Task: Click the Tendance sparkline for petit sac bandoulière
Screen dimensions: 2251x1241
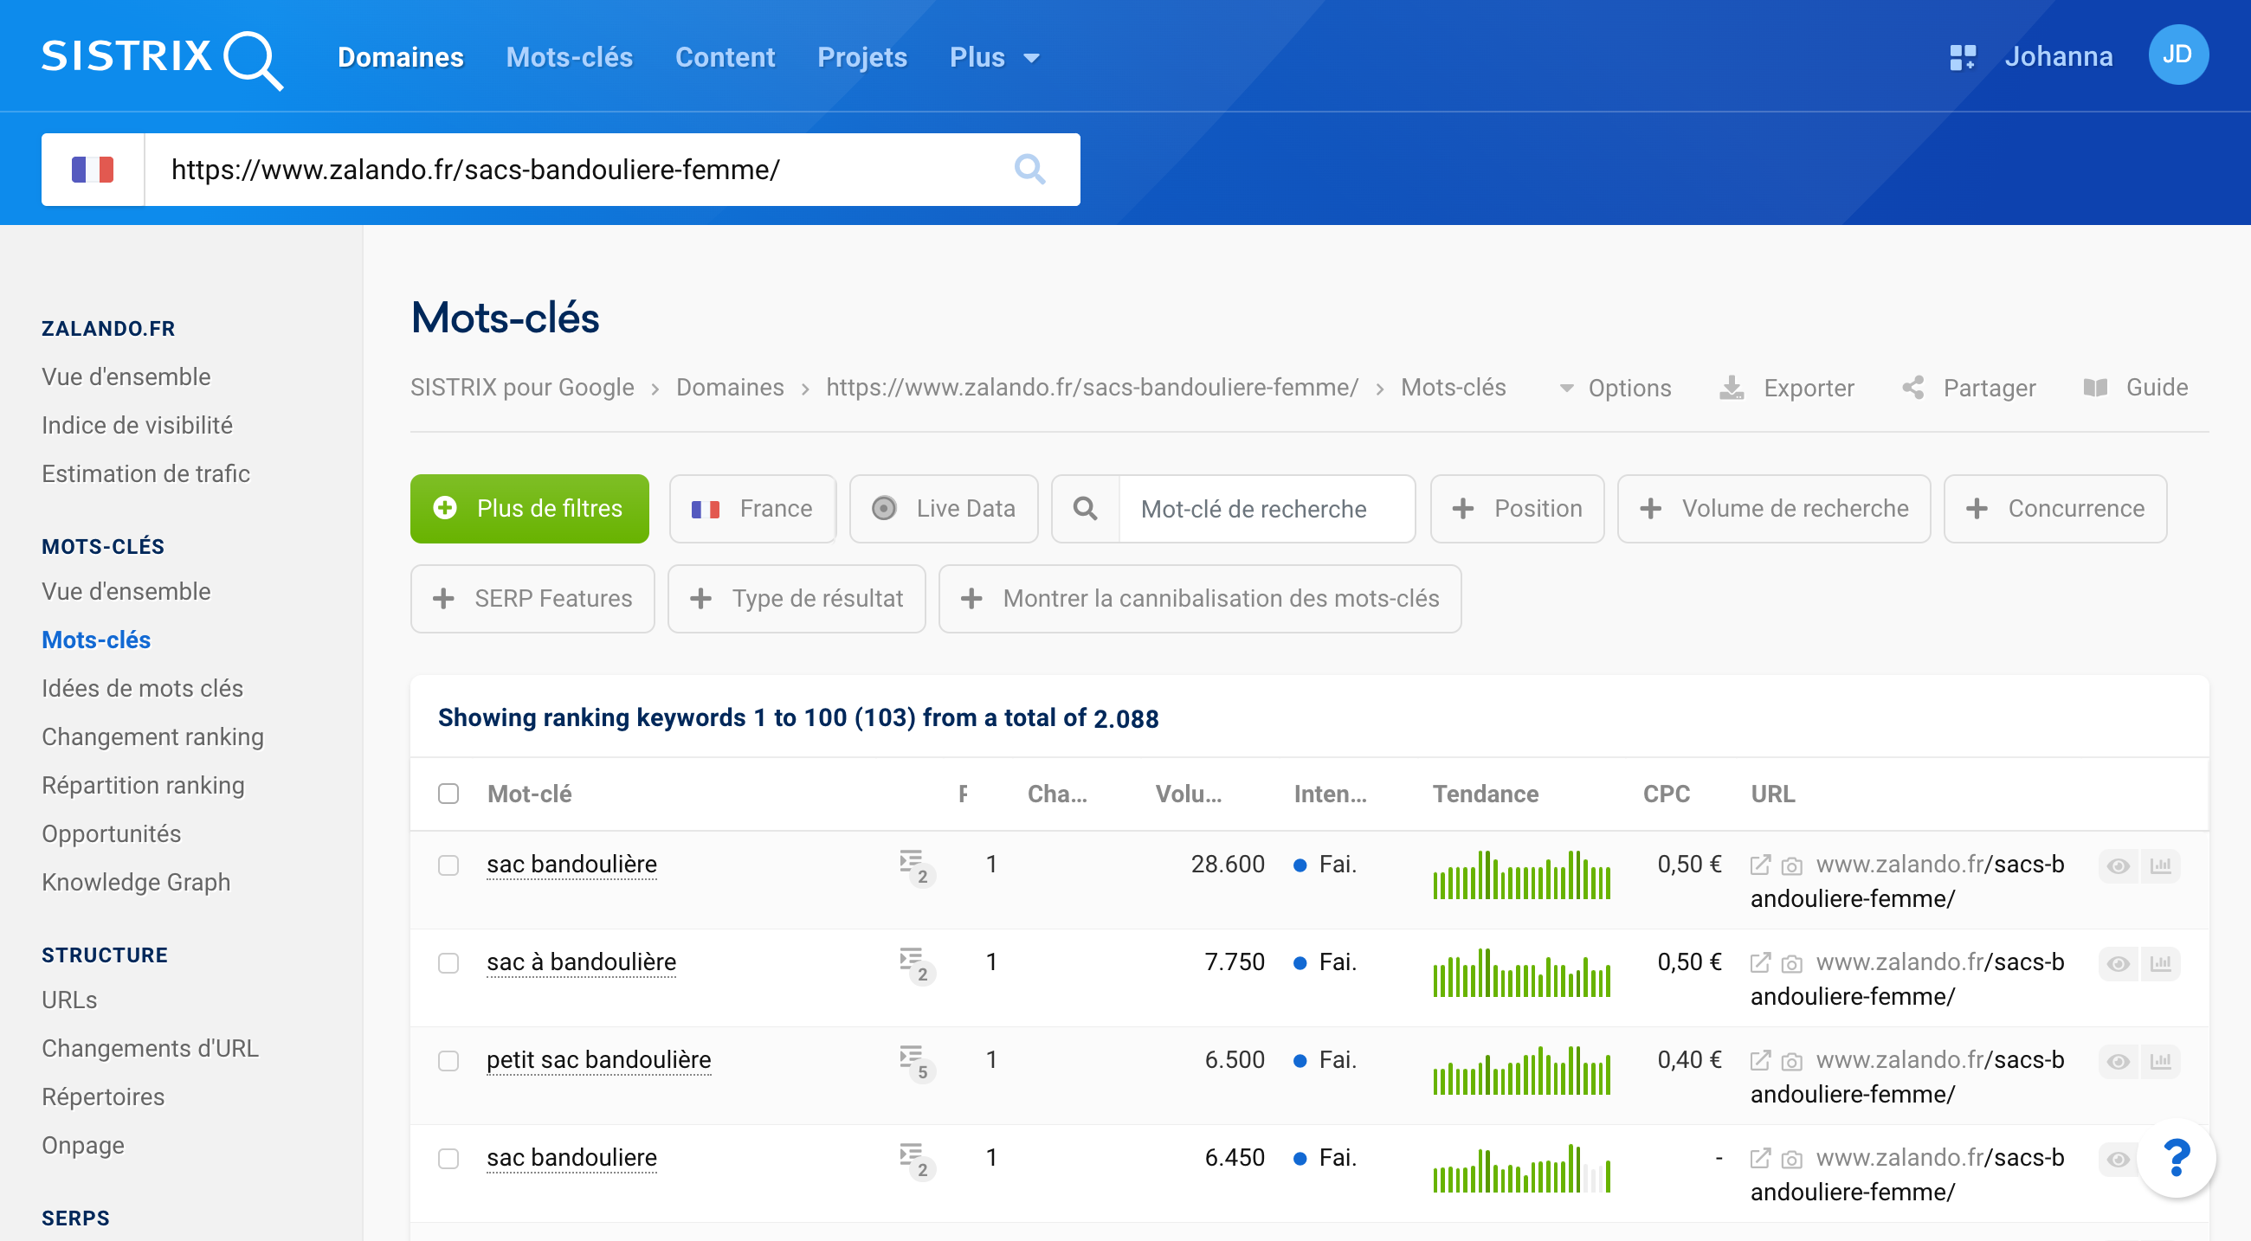Action: tap(1521, 1071)
